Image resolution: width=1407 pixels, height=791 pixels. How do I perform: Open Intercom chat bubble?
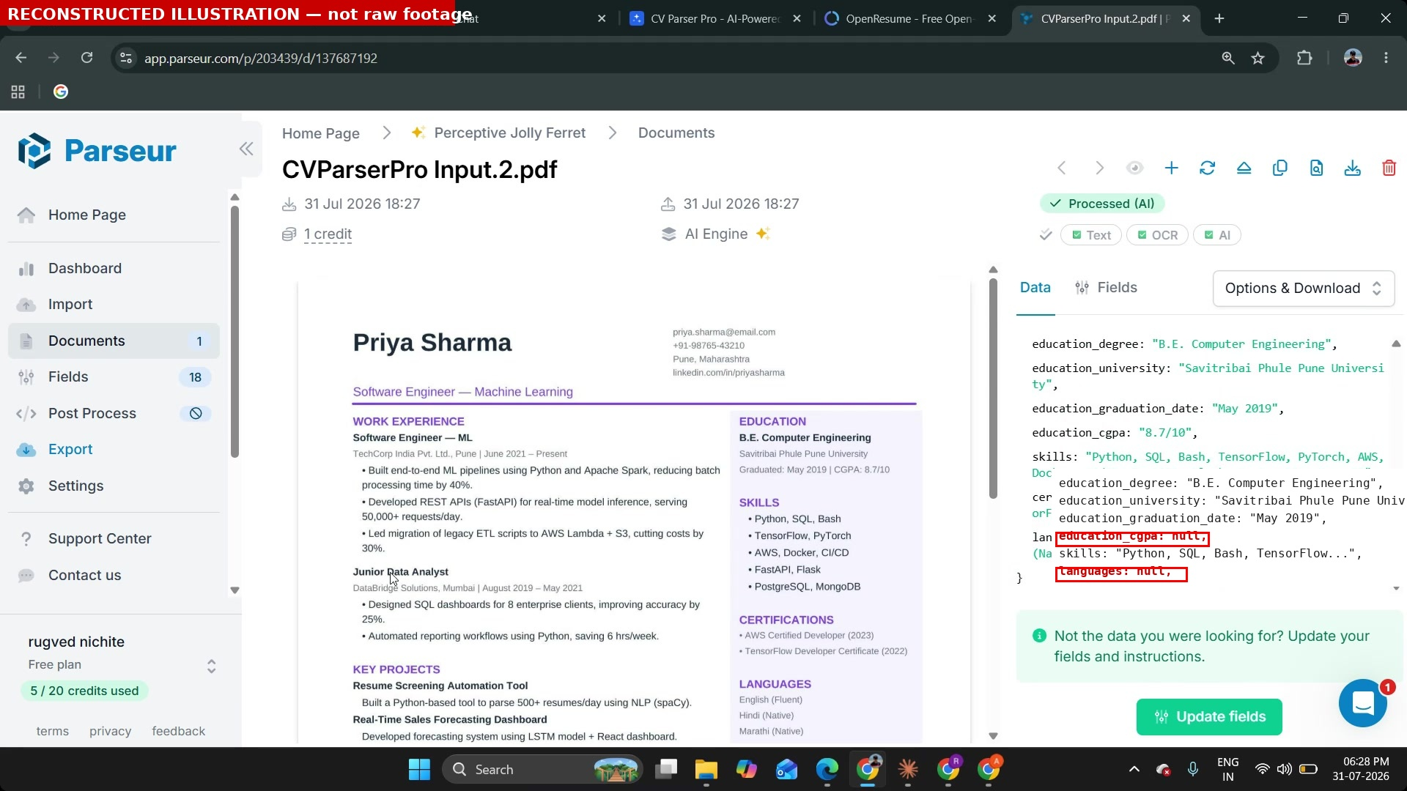(x=1363, y=704)
